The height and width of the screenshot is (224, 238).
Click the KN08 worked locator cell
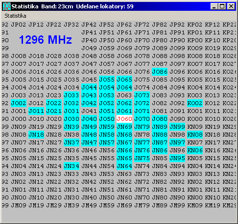coord(195,135)
